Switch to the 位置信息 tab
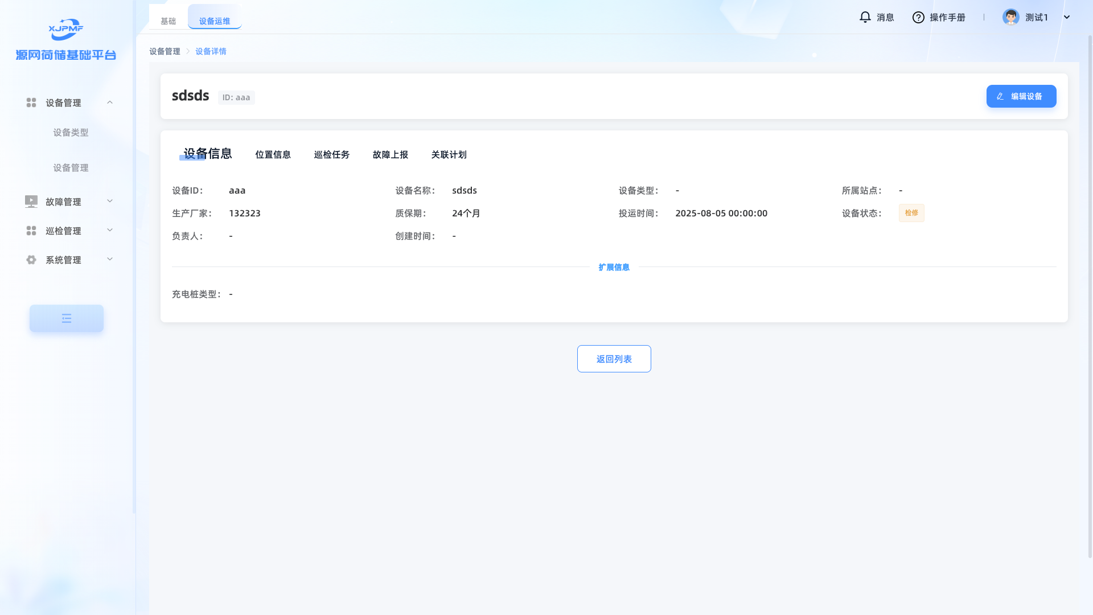 coord(273,154)
